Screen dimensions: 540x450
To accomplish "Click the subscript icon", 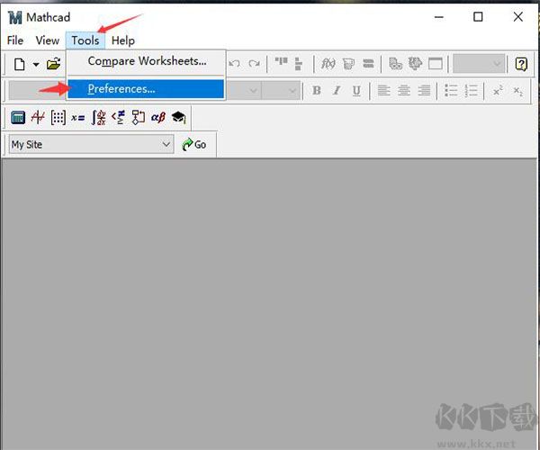I will coord(518,91).
